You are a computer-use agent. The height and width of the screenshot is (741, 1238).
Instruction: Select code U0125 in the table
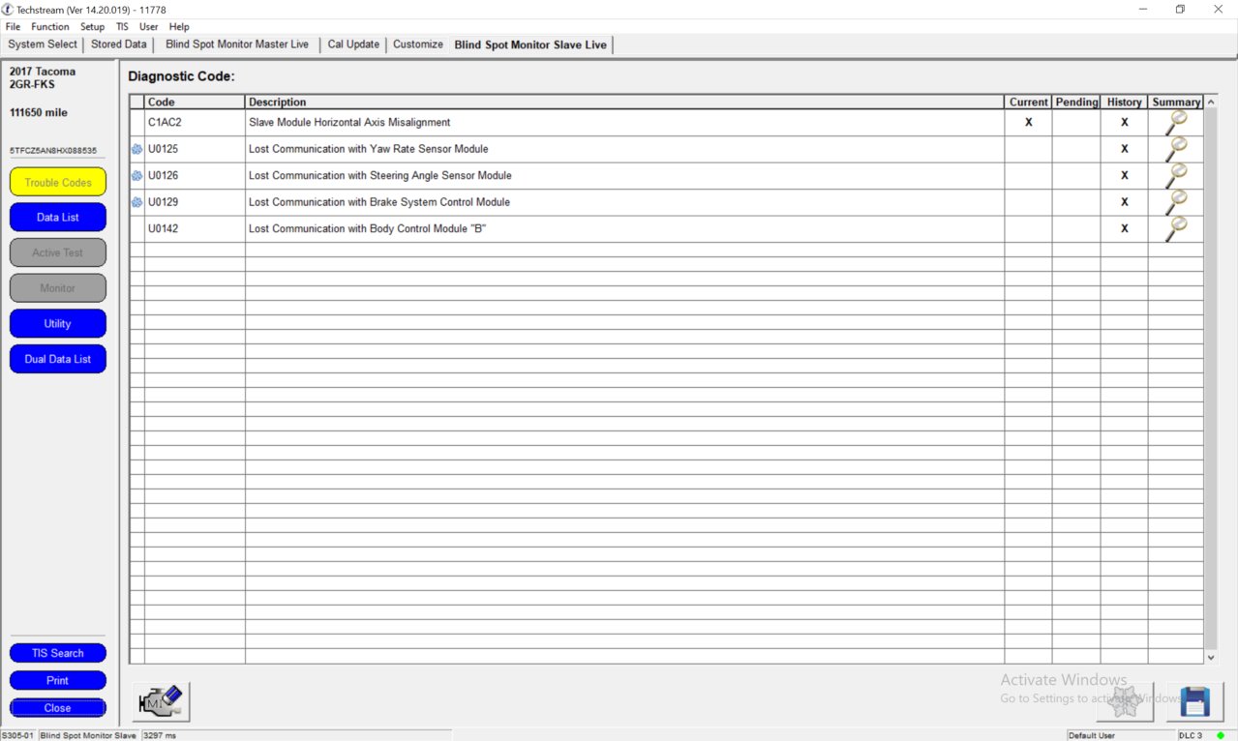pos(164,149)
